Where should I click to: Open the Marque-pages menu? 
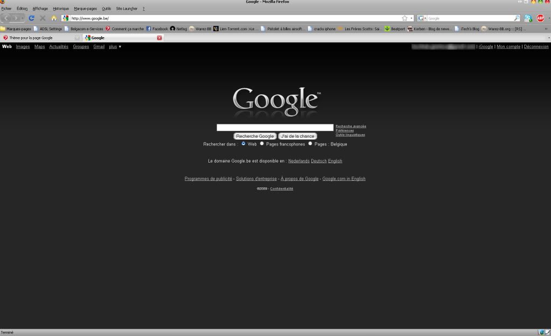(x=85, y=9)
